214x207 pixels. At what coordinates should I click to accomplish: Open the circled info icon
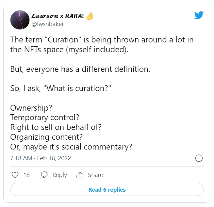click(199, 158)
